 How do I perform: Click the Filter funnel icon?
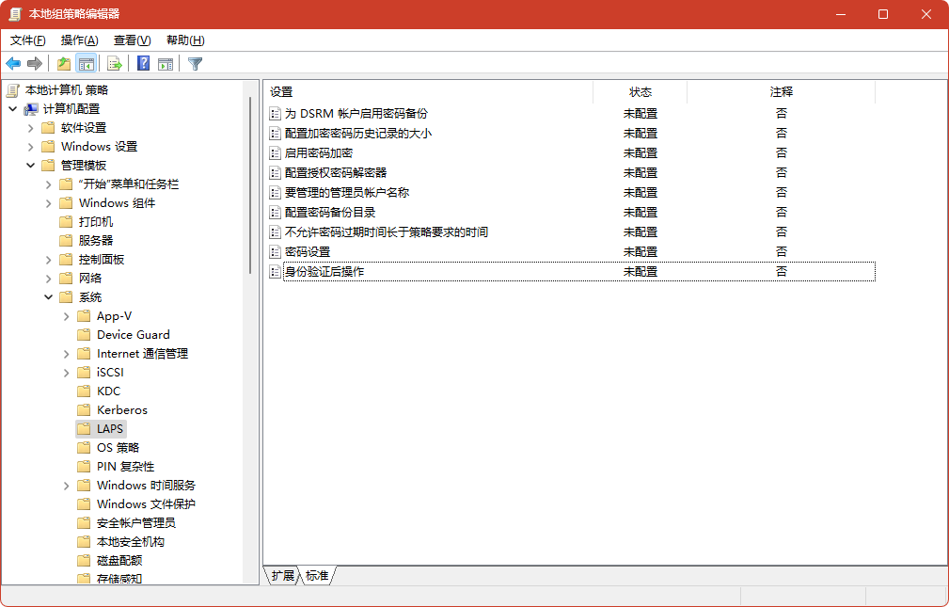[194, 63]
